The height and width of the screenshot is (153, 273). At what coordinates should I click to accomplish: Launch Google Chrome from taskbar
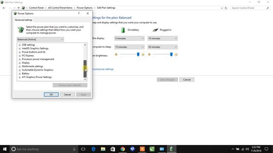tap(122, 149)
